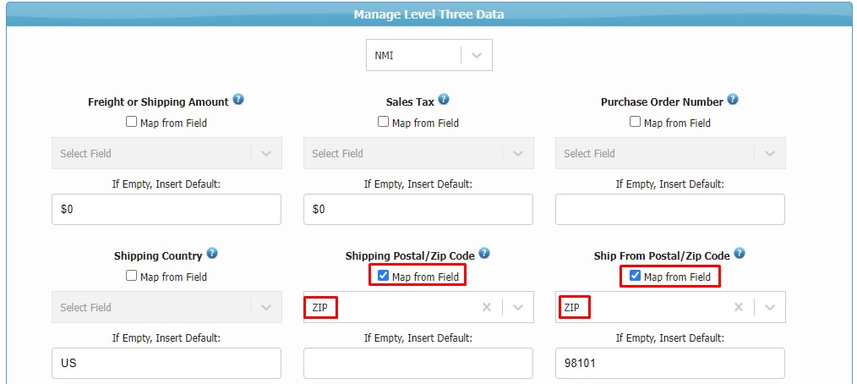The height and width of the screenshot is (384, 857).
Task: Click help icon beside Freight or Shipping Amount
Action: click(x=238, y=100)
